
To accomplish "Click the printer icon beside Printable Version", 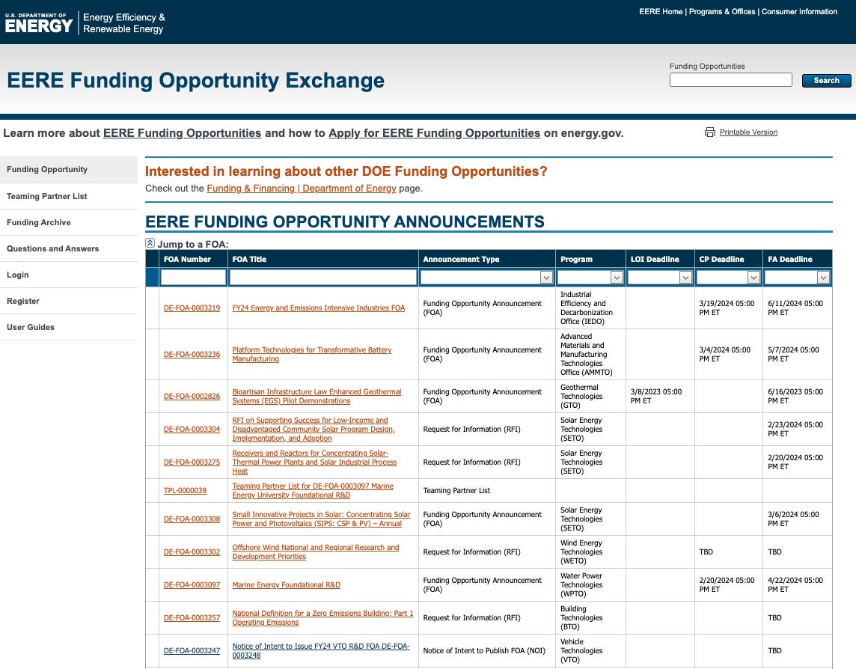I will coord(709,132).
